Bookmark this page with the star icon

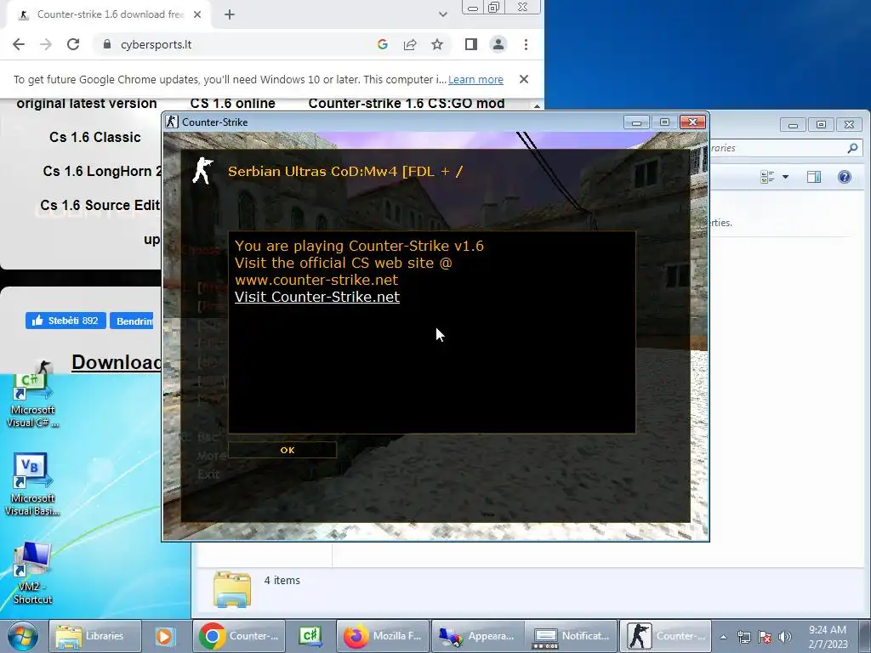(437, 44)
